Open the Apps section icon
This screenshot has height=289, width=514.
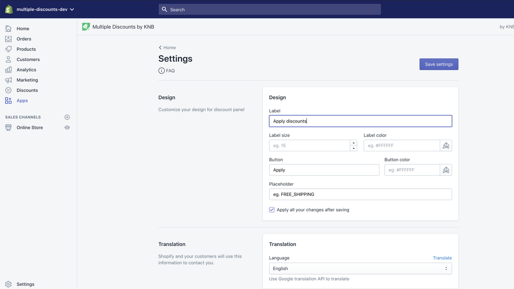(9, 100)
